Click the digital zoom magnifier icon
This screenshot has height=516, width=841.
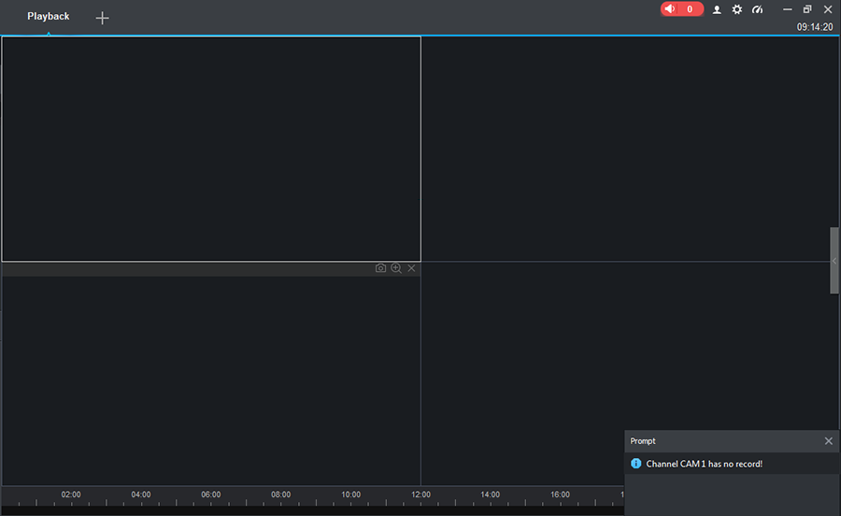[396, 268]
